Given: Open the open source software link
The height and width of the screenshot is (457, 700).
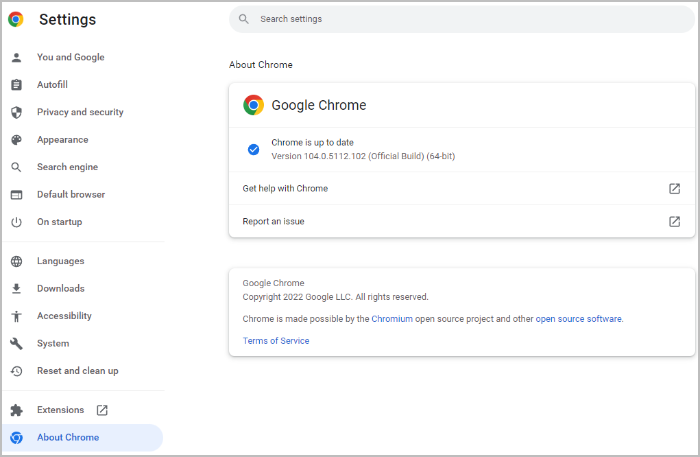Looking at the screenshot, I should pyautogui.click(x=579, y=319).
